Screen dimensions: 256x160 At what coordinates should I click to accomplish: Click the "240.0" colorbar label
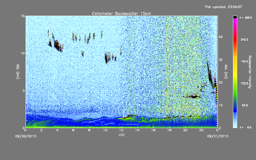244,39
